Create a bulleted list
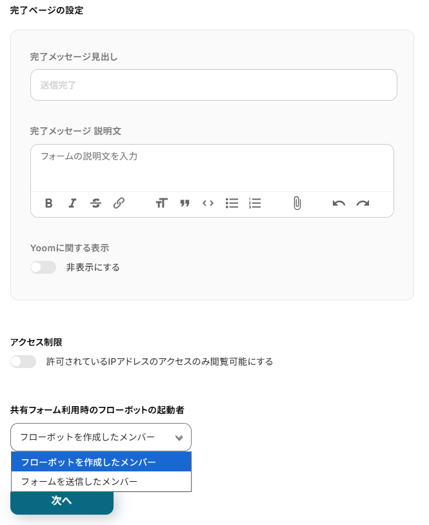This screenshot has width=429, height=525. pyautogui.click(x=232, y=203)
